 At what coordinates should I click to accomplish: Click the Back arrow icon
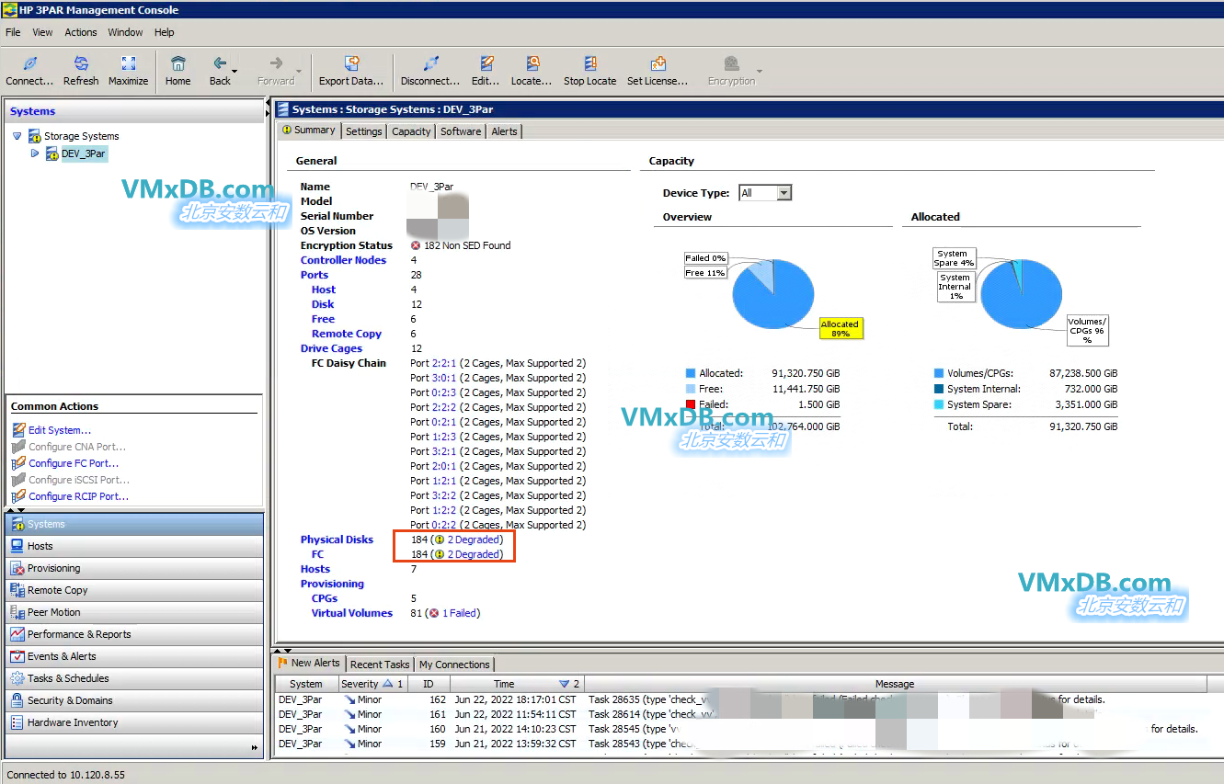click(x=220, y=63)
